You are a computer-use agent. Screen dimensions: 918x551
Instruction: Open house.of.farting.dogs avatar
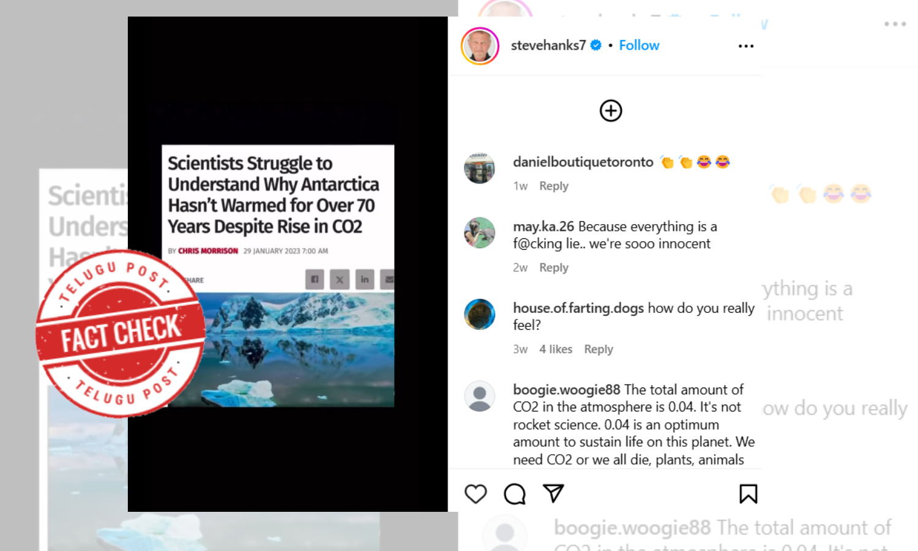(480, 314)
